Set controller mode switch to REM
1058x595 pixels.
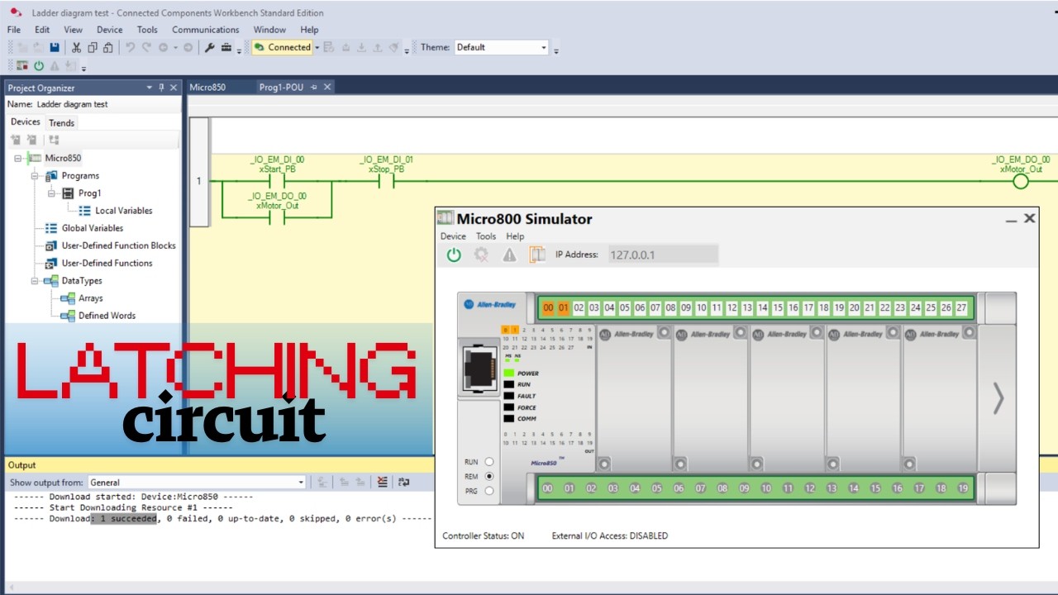click(489, 477)
